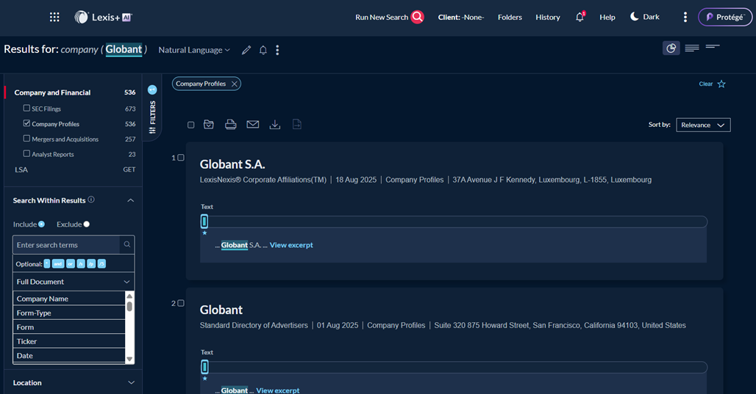This screenshot has width=756, height=394.
Task: Open the History menu
Action: click(x=547, y=17)
